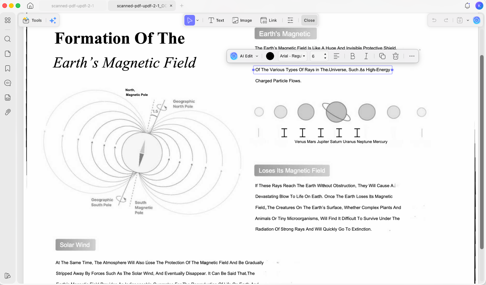Screen dimensions: 486x285
Task: Open the attachments paperclip panel
Action: [8, 112]
